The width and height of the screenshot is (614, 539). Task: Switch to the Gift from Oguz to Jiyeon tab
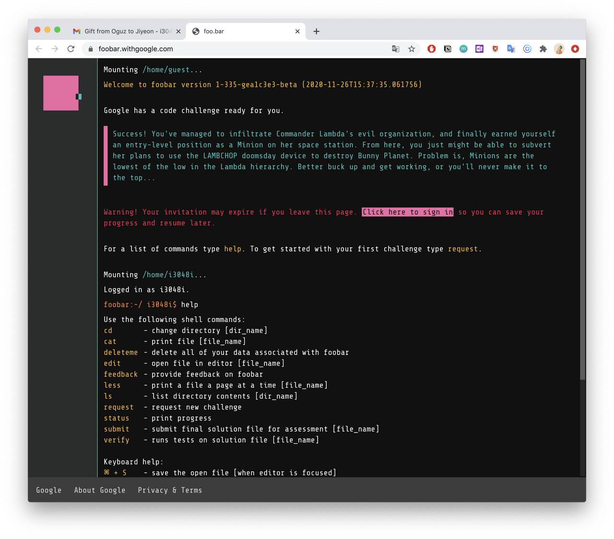click(127, 32)
